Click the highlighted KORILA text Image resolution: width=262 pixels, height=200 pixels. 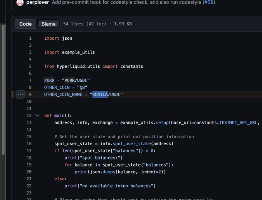point(100,94)
